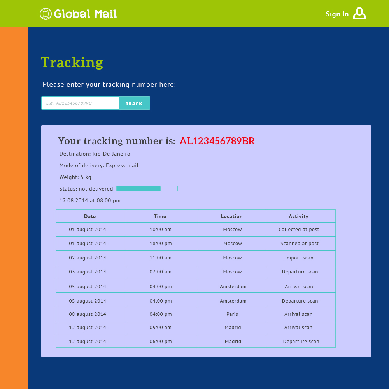Click the Date column header
Image resolution: width=389 pixels, height=389 pixels.
90,216
